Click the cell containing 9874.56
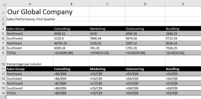 145,38
